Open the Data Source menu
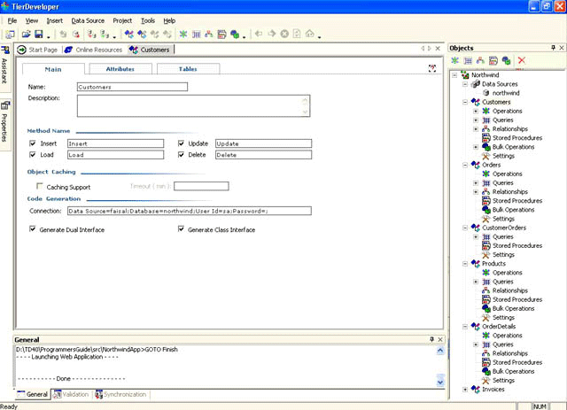This screenshot has width=567, height=410. coord(88,19)
